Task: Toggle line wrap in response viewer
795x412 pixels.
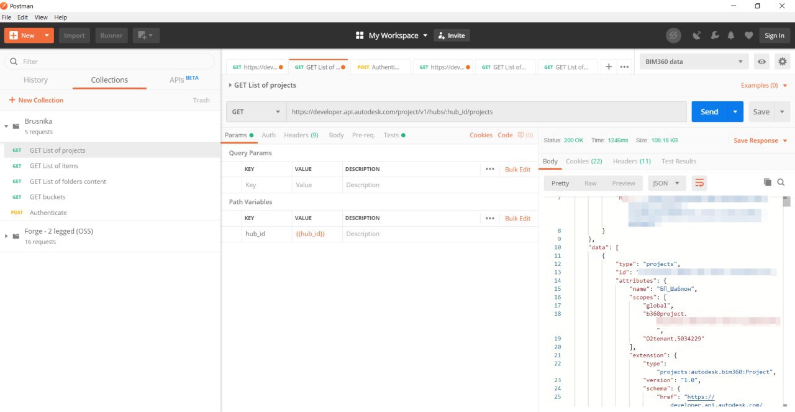Action: 699,183
